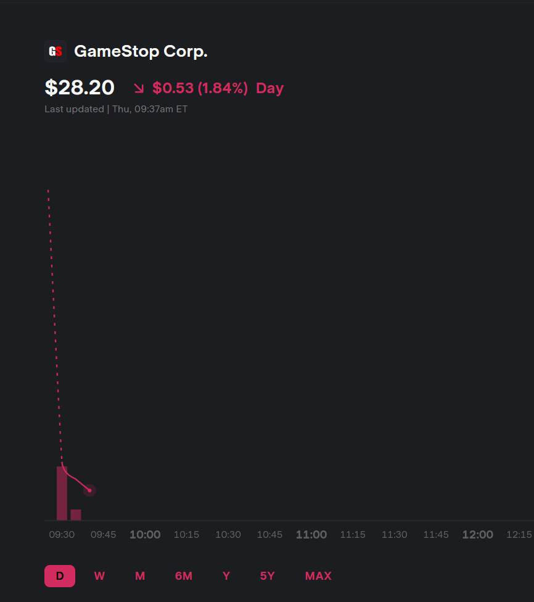Switch to the W week range
Viewport: 534px width, 602px height.
(x=99, y=576)
